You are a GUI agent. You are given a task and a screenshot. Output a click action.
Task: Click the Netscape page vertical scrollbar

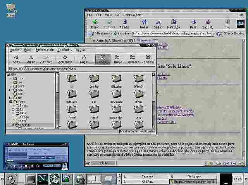[x=244, y=99]
